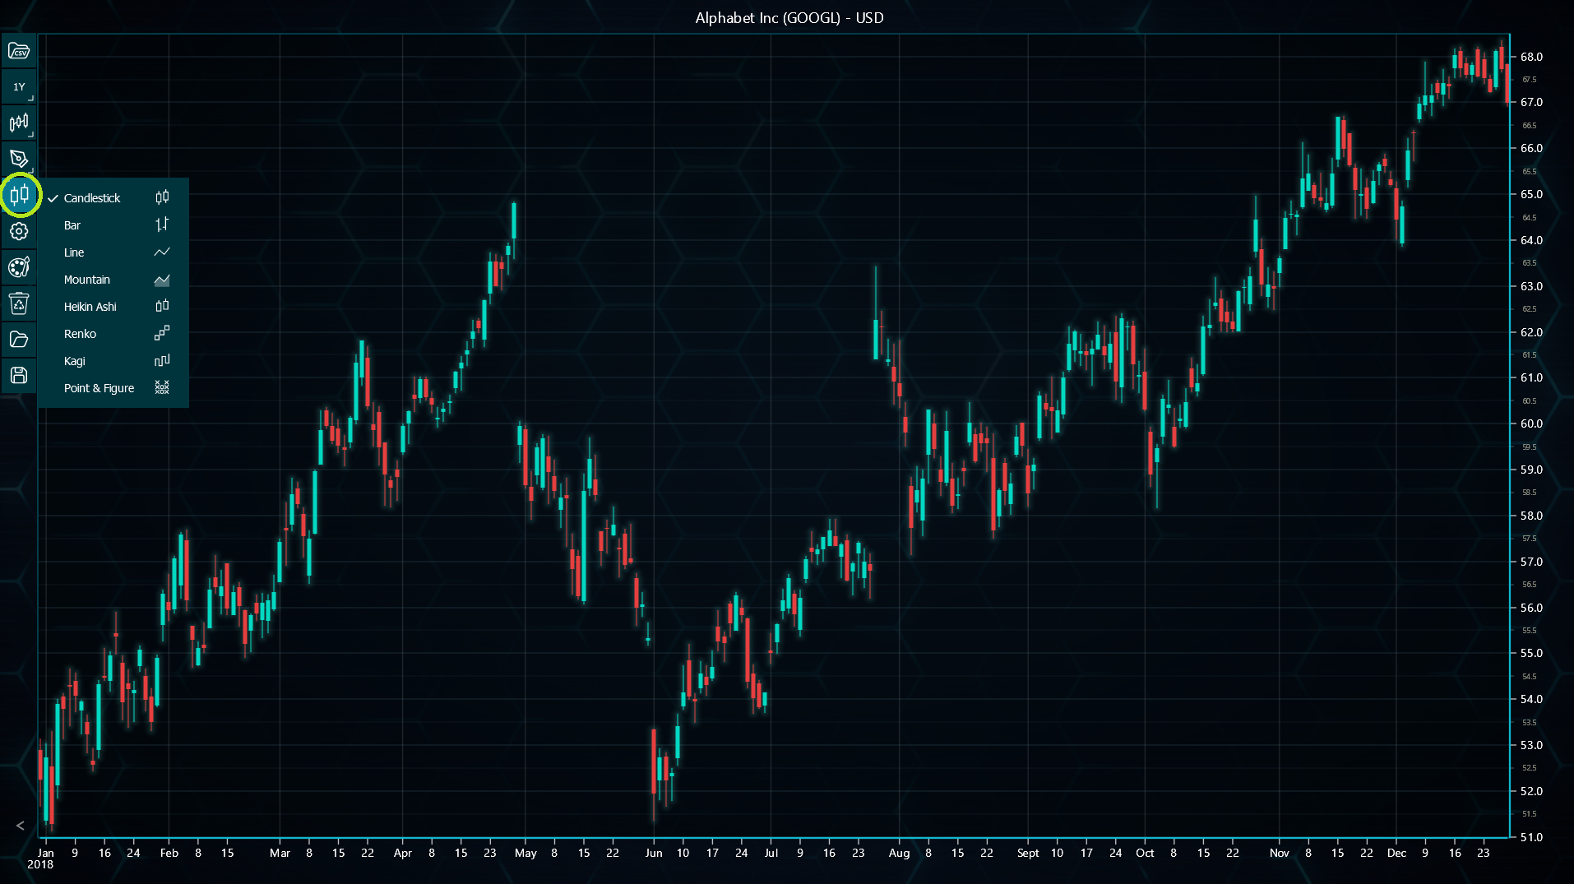Click the Alphabet Inc (GOOGL) chart title
The height and width of the screenshot is (884, 1574).
click(x=789, y=18)
